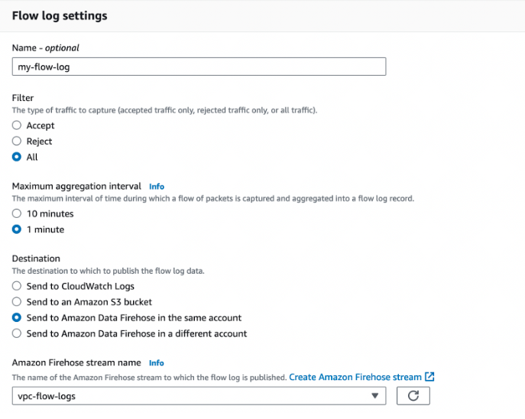Screen dimensions: 525x419
Task: Click the Flow log settings heading
Action: click(x=60, y=15)
